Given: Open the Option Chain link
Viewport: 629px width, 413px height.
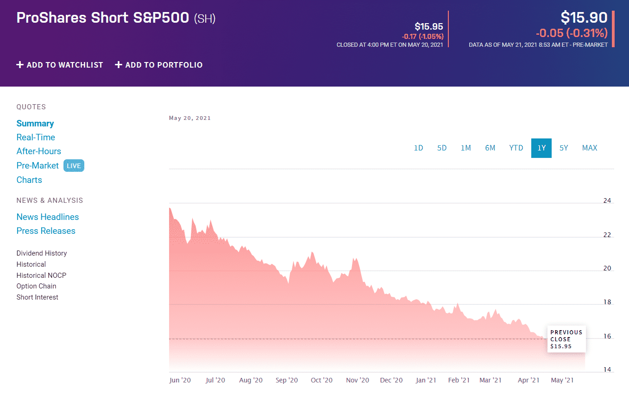Looking at the screenshot, I should tap(36, 287).
